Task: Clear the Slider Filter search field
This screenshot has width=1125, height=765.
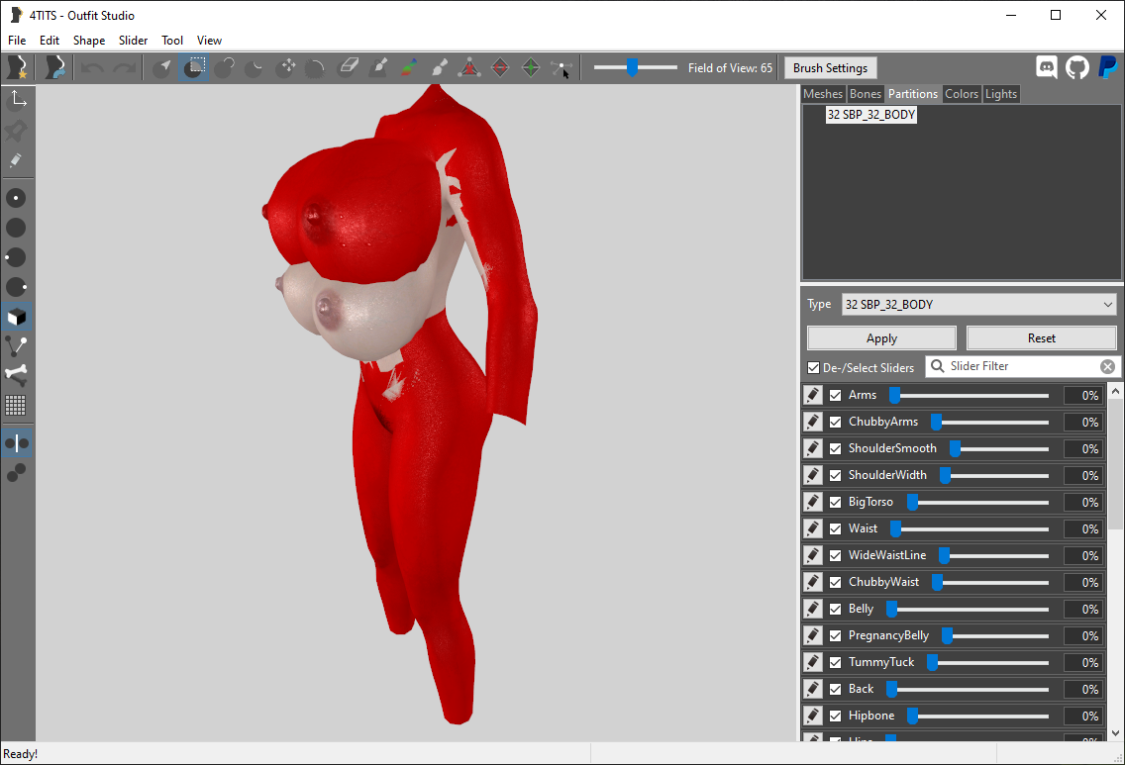Action: 1107,366
